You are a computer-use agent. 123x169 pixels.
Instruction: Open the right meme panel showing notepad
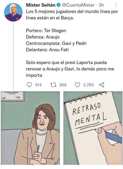coord(93,128)
